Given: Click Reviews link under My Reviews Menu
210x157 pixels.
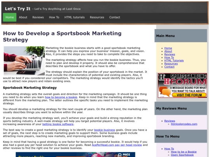Looking at the screenshot, I should tap(170, 121).
